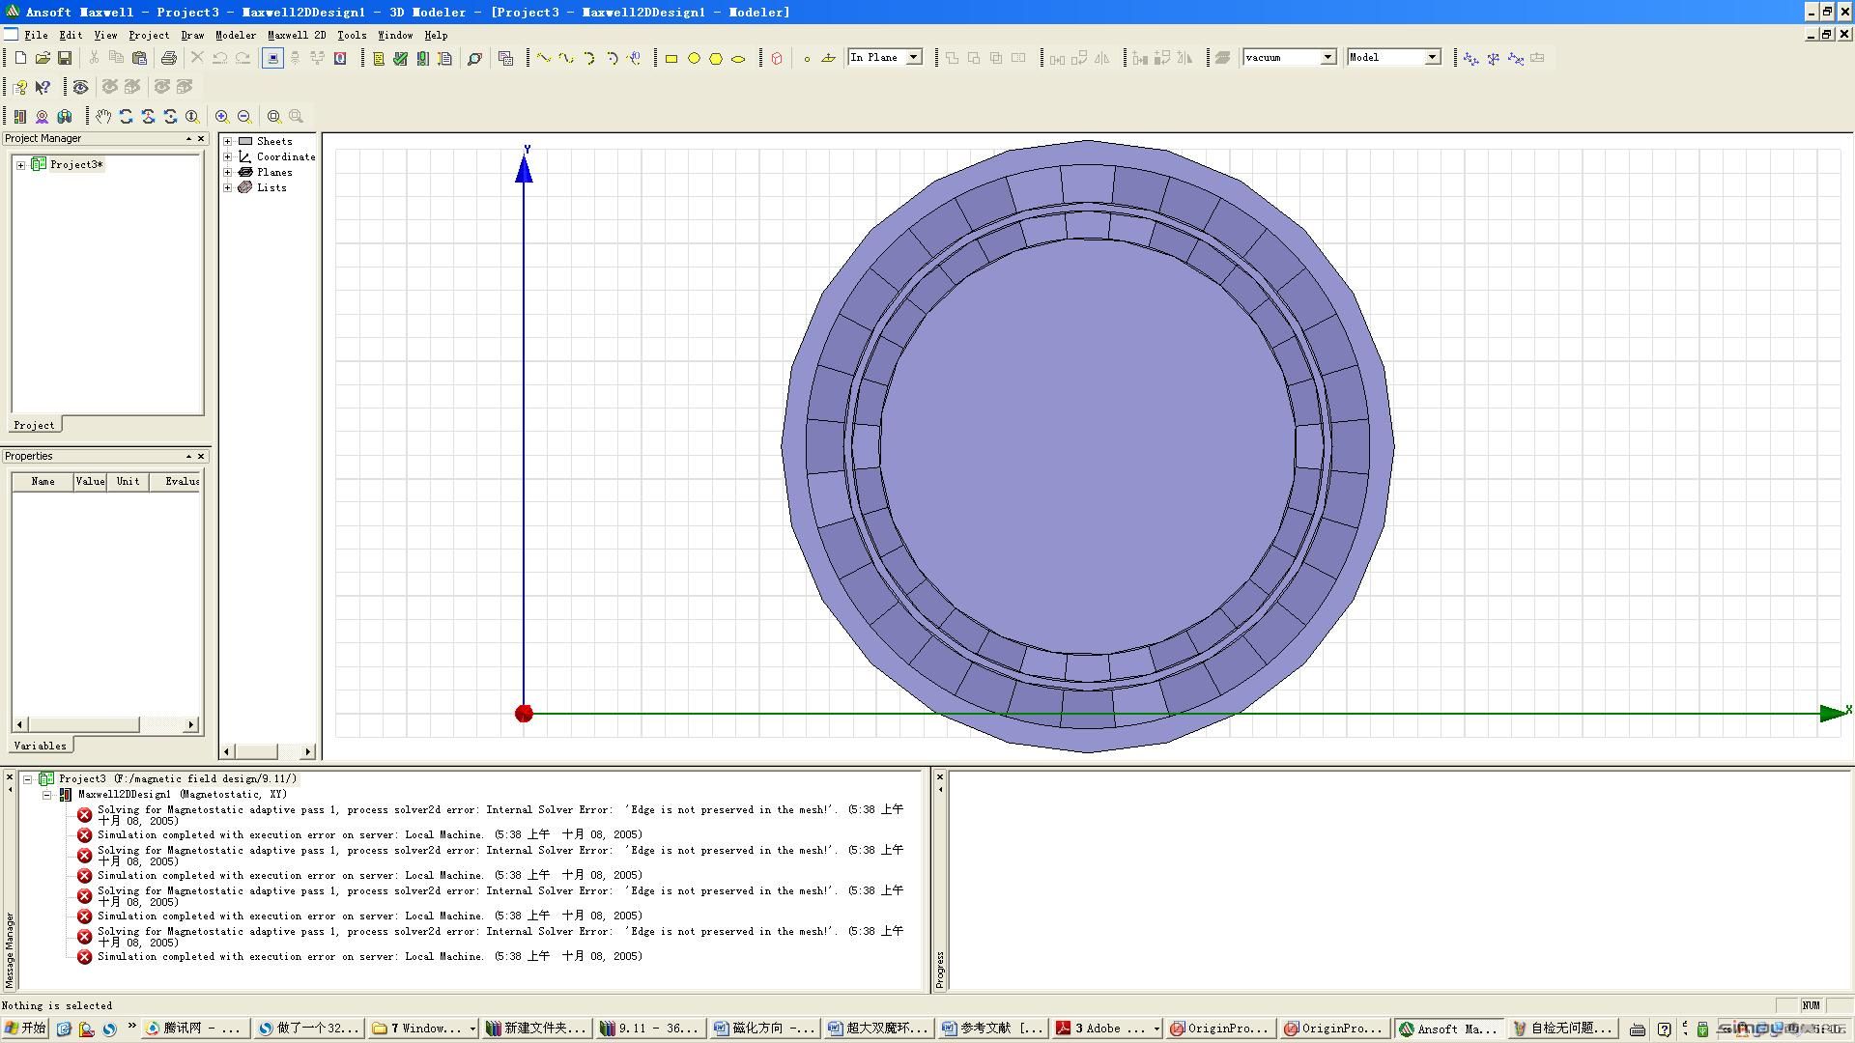Switch to the Variables tab

41,746
